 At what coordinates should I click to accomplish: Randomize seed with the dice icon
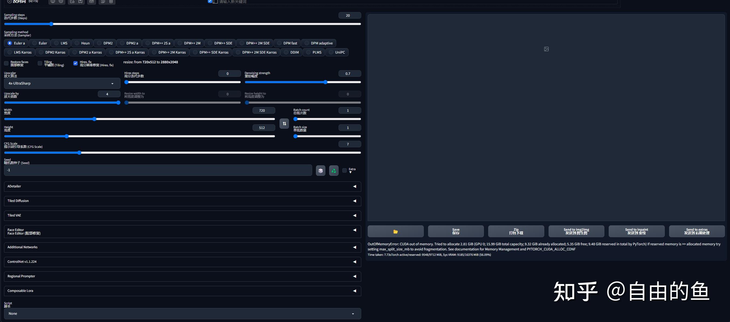(321, 171)
